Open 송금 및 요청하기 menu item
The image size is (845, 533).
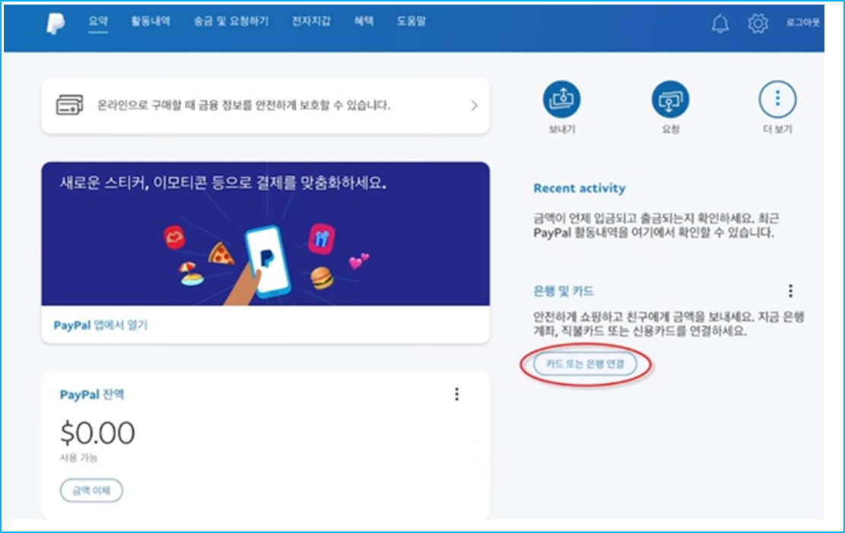[x=230, y=21]
